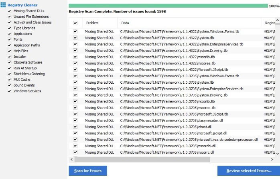
Task: Select the Registry Cleaner heading
Action: pyautogui.click(x=22, y=5)
